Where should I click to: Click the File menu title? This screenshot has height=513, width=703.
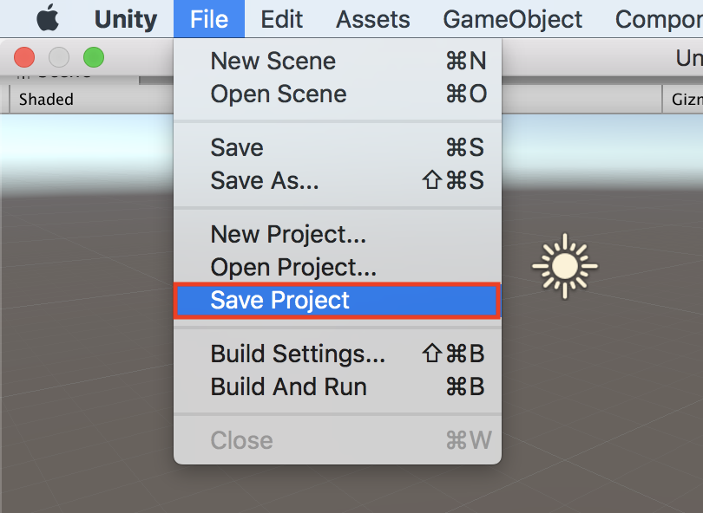click(x=209, y=19)
